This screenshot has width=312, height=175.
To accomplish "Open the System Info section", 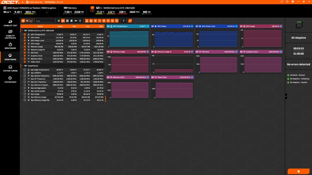I will pos(10,80).
